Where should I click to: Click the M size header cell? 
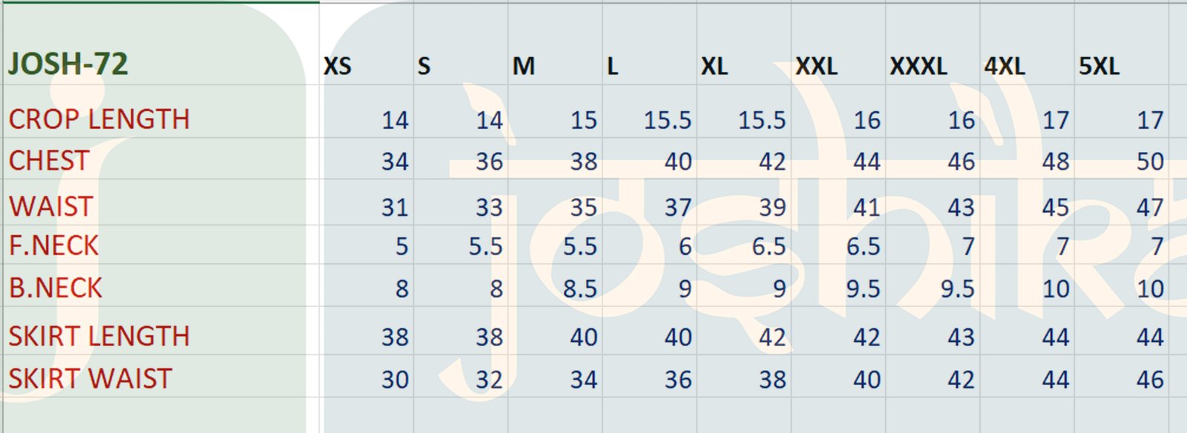(524, 67)
